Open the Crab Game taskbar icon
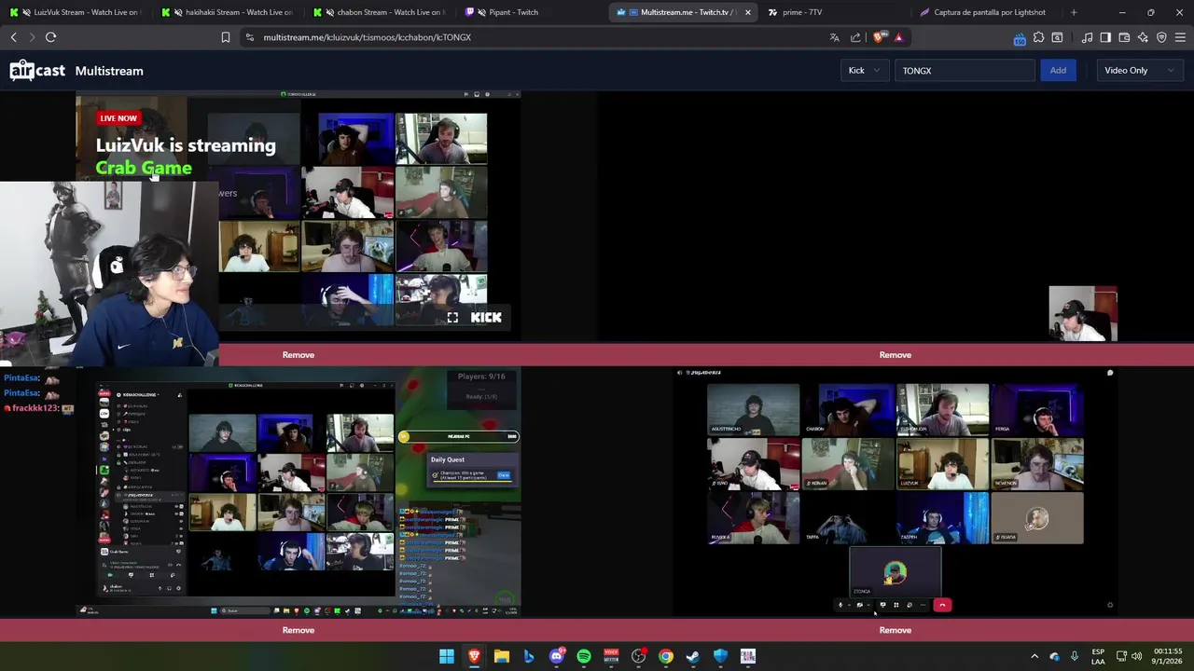 point(747,656)
